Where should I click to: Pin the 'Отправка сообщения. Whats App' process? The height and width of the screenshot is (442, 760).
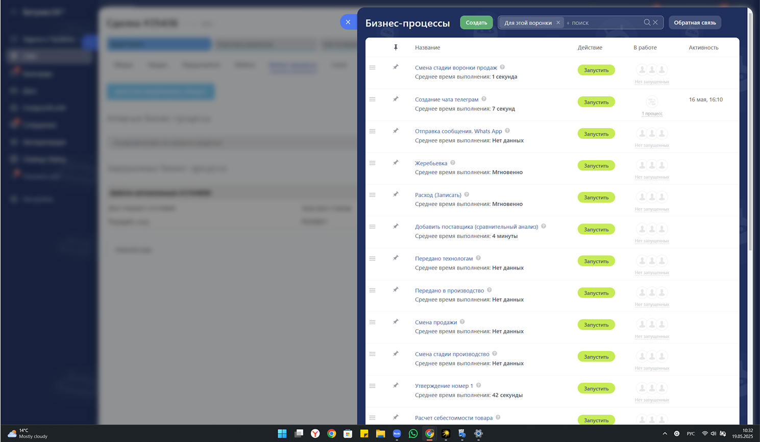pyautogui.click(x=396, y=131)
